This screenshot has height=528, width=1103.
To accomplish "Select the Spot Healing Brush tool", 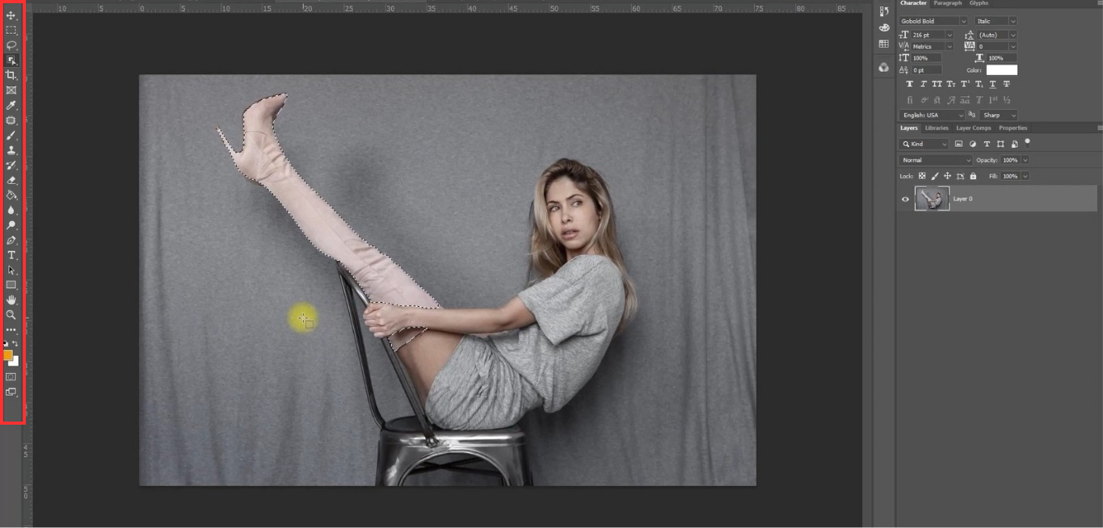I will point(11,120).
